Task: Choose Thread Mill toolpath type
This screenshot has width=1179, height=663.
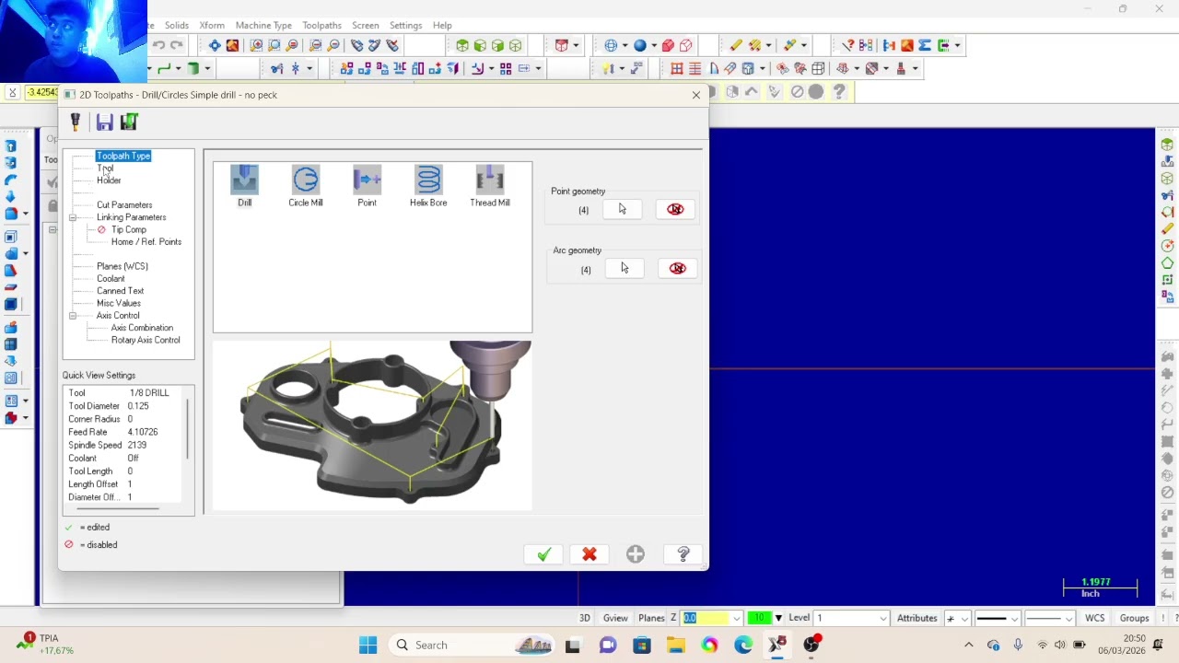Action: pyautogui.click(x=489, y=186)
